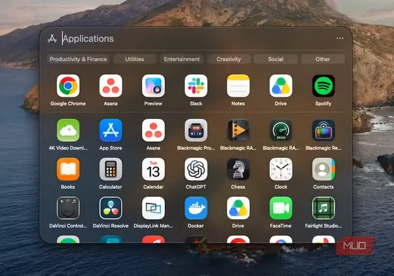Click the Applications search field
This screenshot has height=276, width=394.
pyautogui.click(x=196, y=39)
